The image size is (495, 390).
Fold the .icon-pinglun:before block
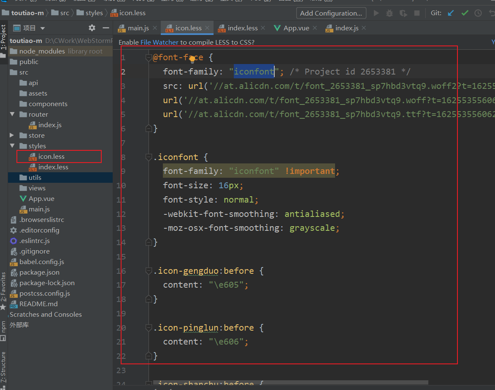pos(149,328)
